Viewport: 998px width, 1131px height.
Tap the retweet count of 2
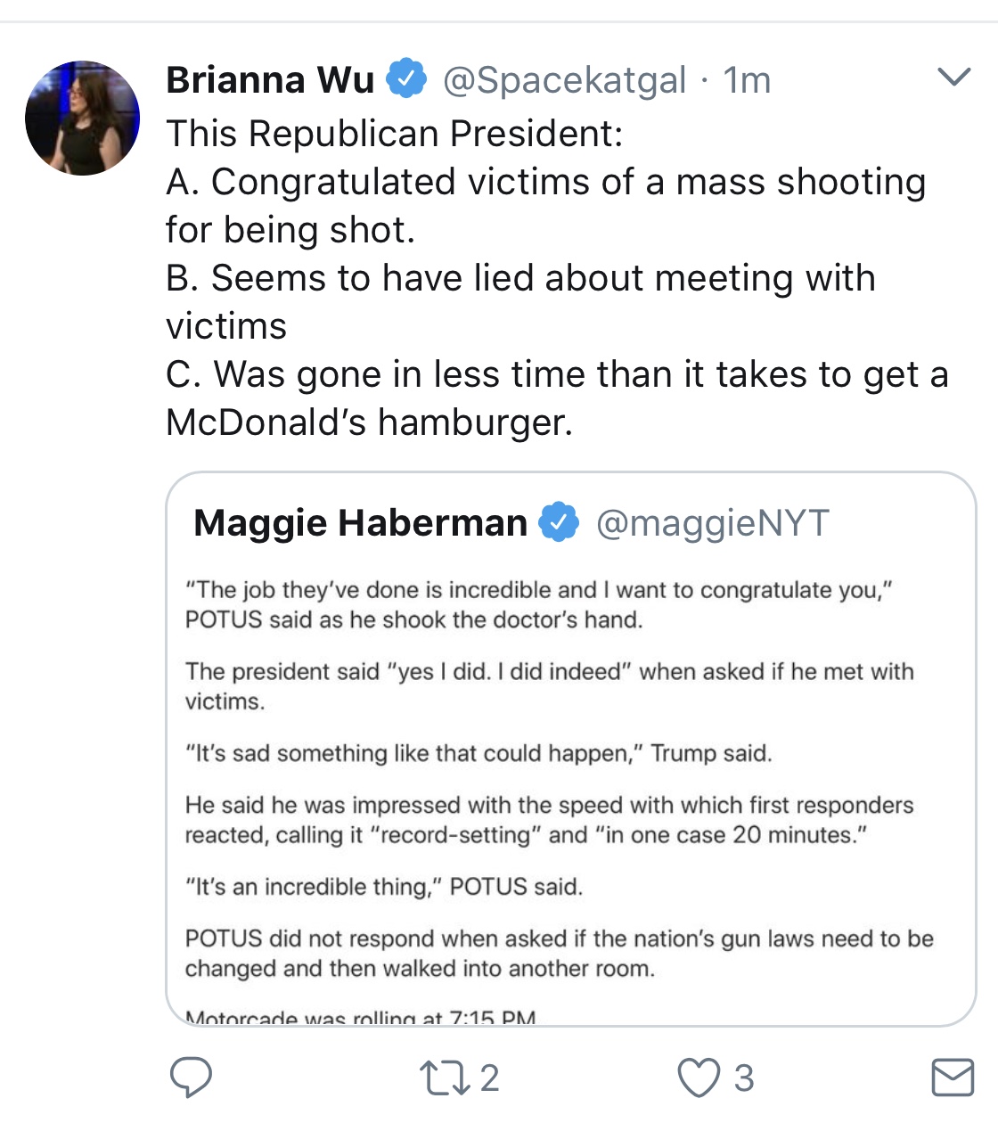(x=489, y=1078)
